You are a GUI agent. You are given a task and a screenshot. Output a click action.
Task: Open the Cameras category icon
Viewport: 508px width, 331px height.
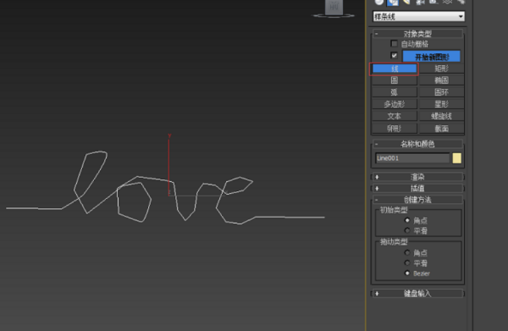[420, 2]
